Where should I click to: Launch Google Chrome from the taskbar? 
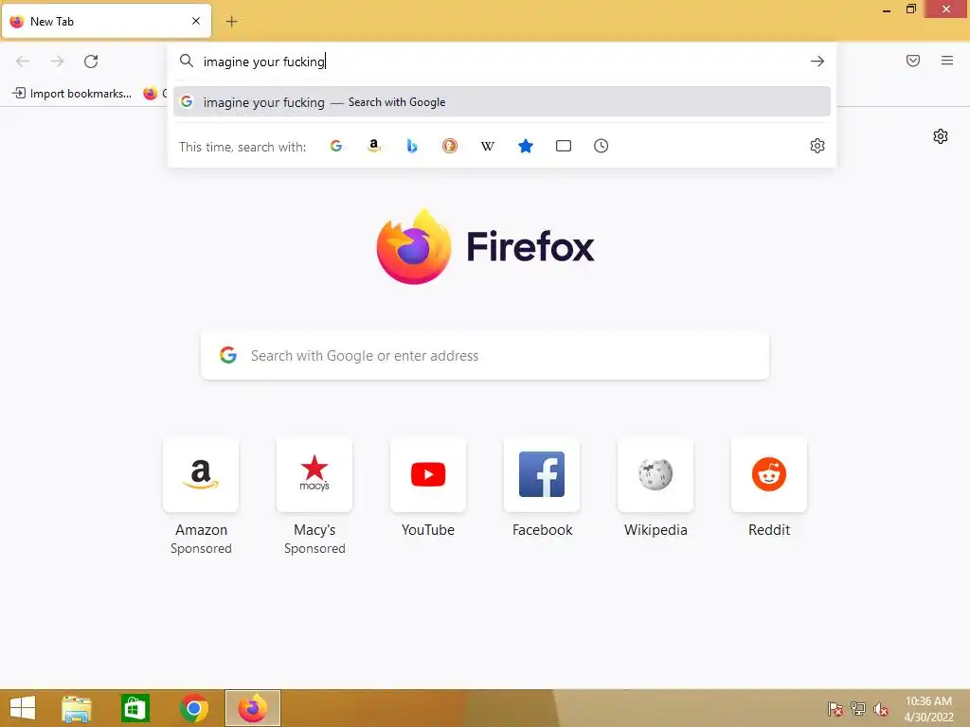click(193, 708)
